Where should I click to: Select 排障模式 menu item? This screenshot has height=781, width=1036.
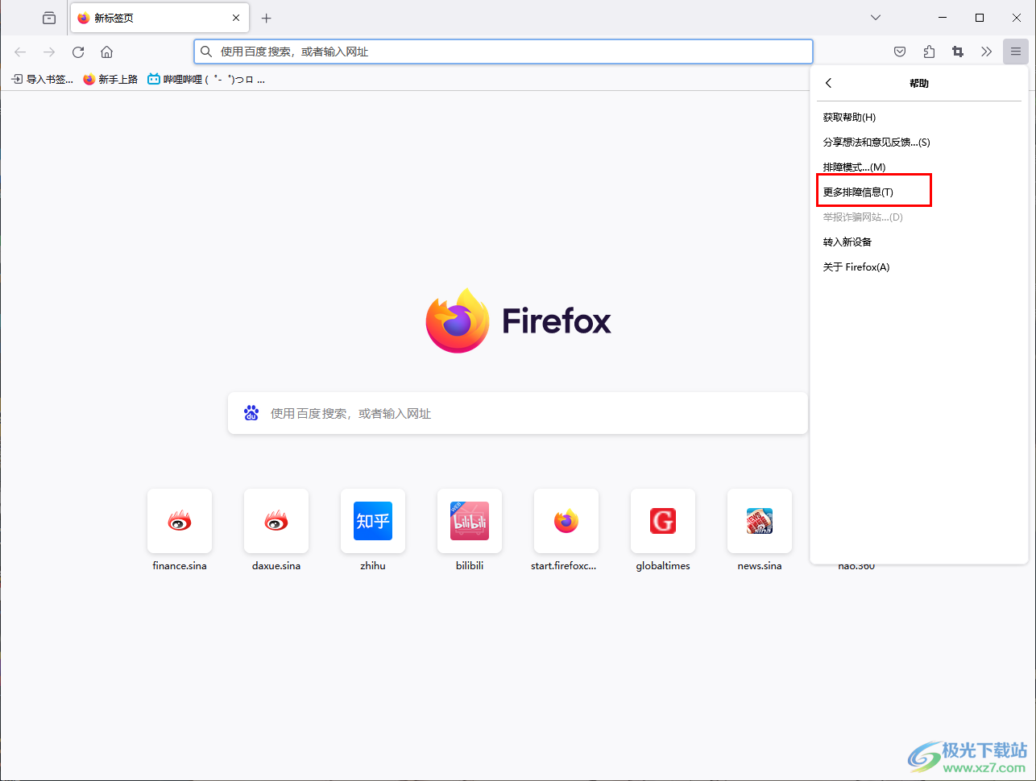[x=918, y=167]
